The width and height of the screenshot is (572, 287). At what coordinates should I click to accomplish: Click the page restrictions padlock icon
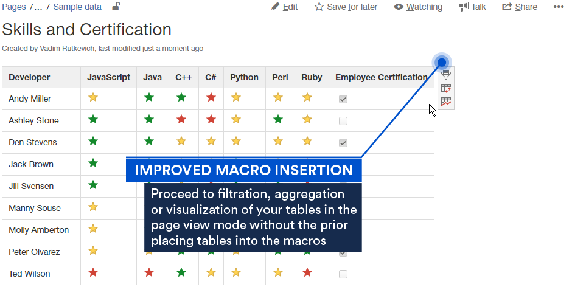click(116, 7)
